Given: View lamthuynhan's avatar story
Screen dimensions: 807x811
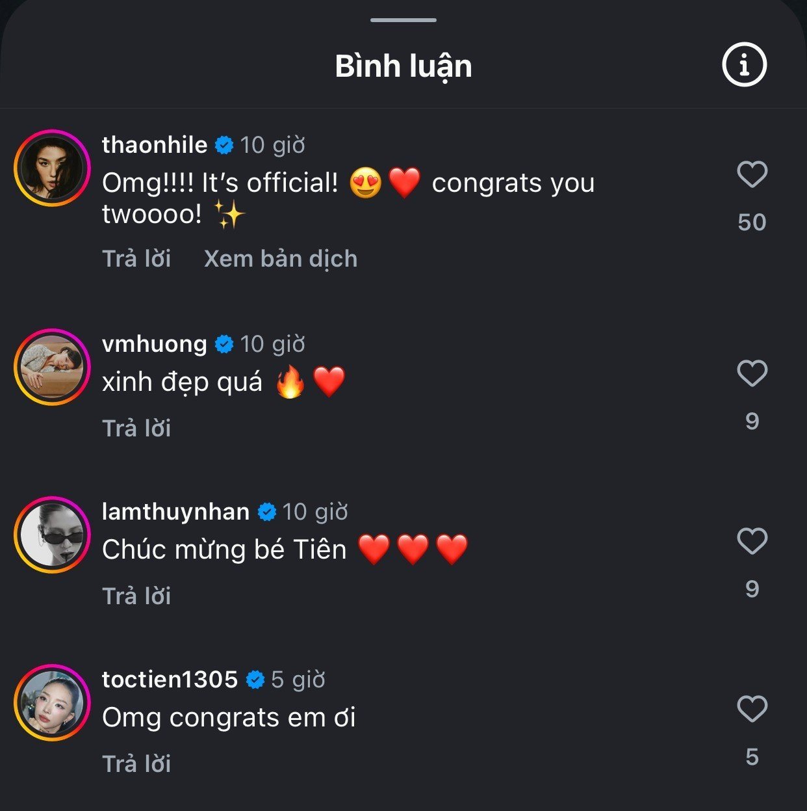Looking at the screenshot, I should (x=52, y=535).
